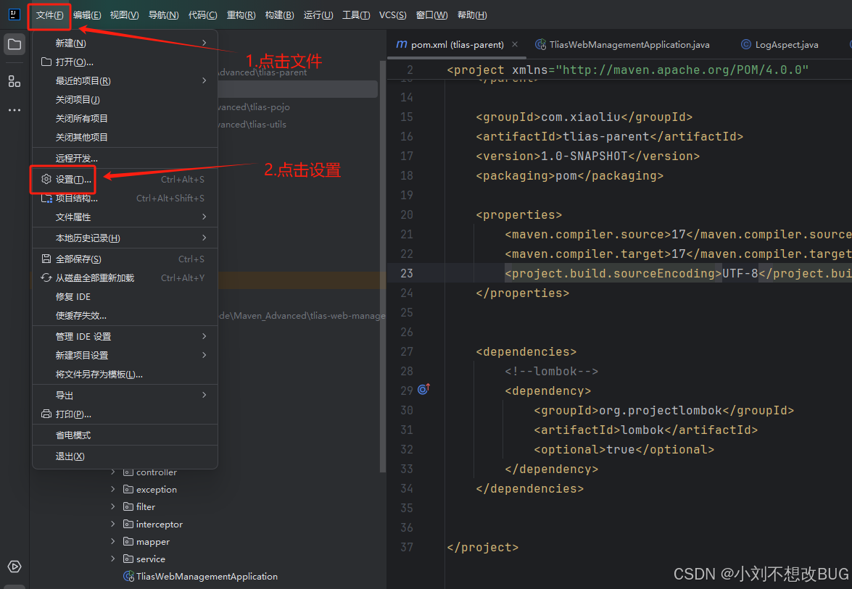852x589 pixels.
Task: Click the Open folder icon in menu
Action: tap(46, 62)
